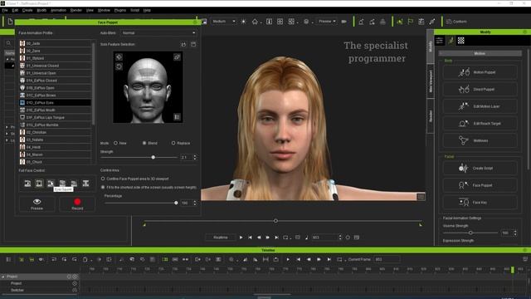Select the Replace mode radio button
531x299 pixels.
[x=173, y=143]
